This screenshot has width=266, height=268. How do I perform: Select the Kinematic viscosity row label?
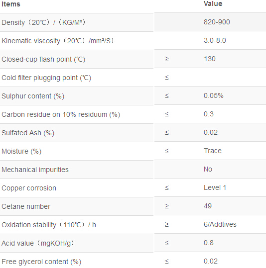click(x=58, y=41)
